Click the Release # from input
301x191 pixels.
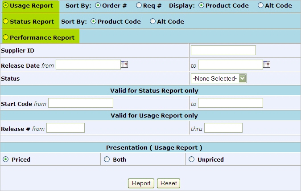pos(65,128)
